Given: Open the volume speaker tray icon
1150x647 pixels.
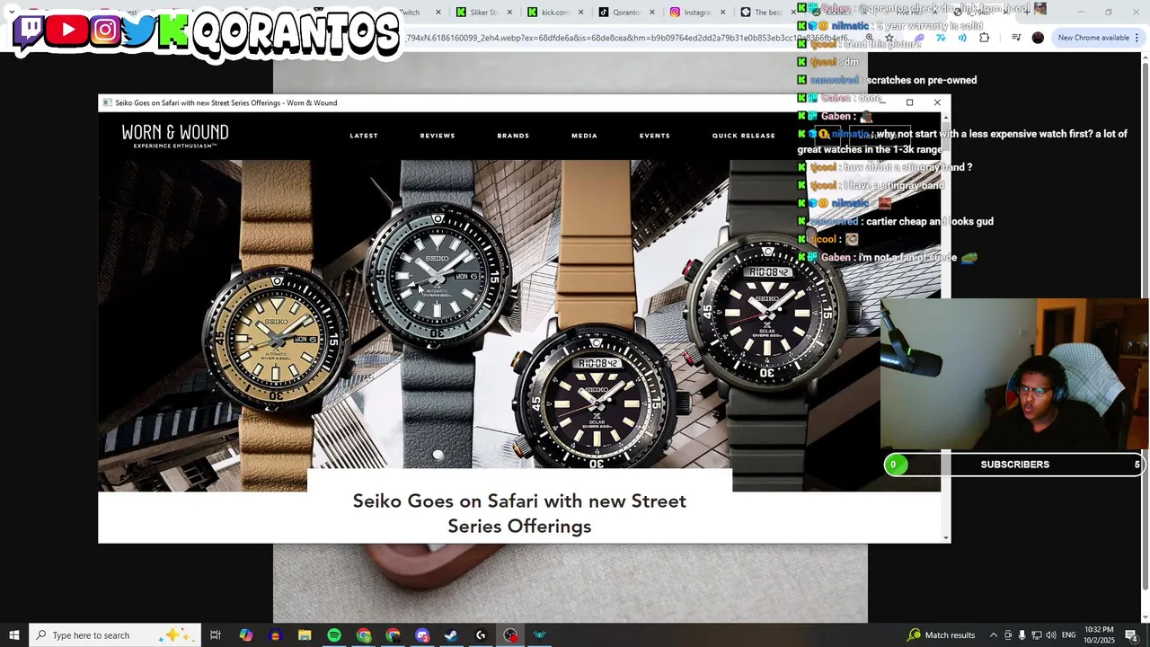Looking at the screenshot, I should point(1050,635).
